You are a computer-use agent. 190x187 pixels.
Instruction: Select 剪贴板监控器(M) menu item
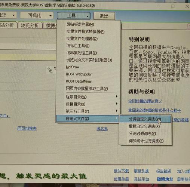[x=80, y=24]
